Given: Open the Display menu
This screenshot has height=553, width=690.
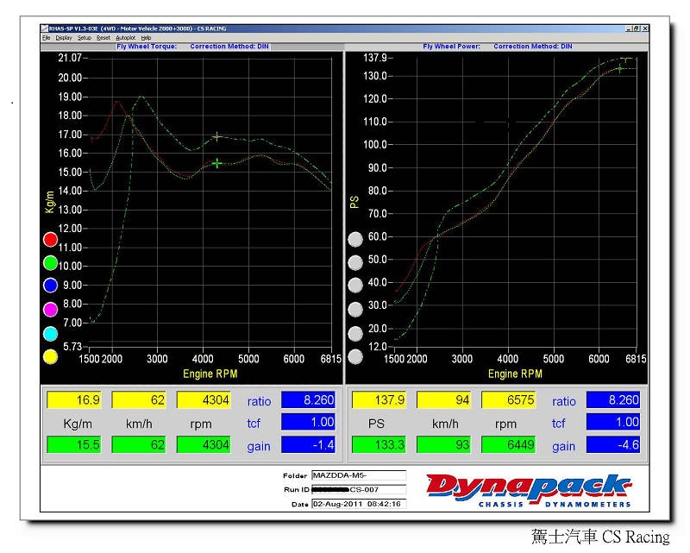Looking at the screenshot, I should 64,38.
